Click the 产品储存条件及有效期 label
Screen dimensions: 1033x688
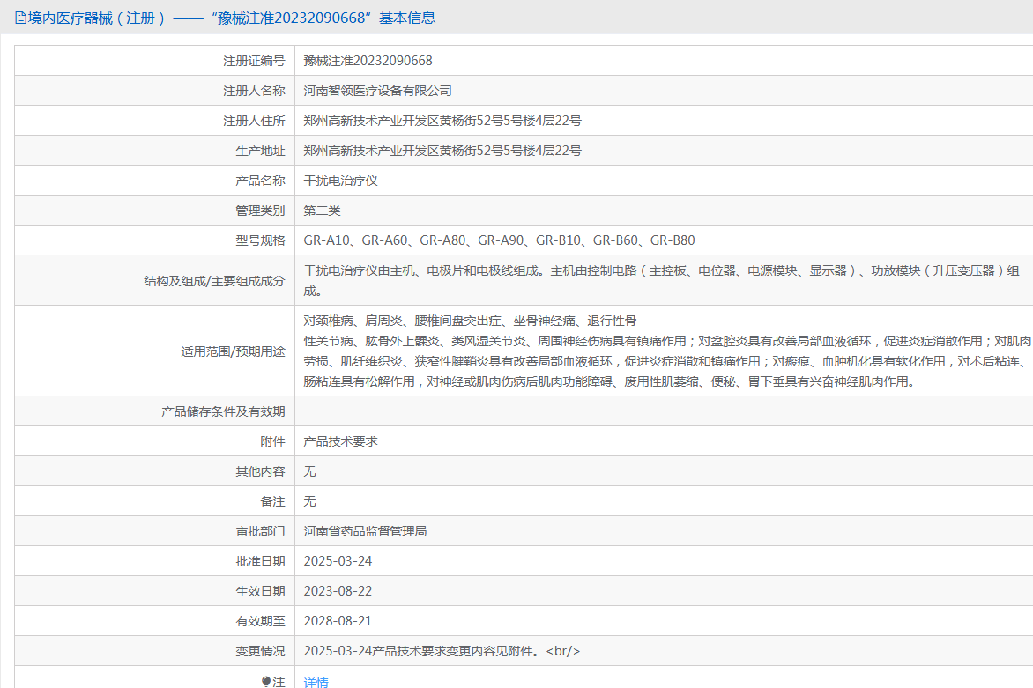point(223,411)
